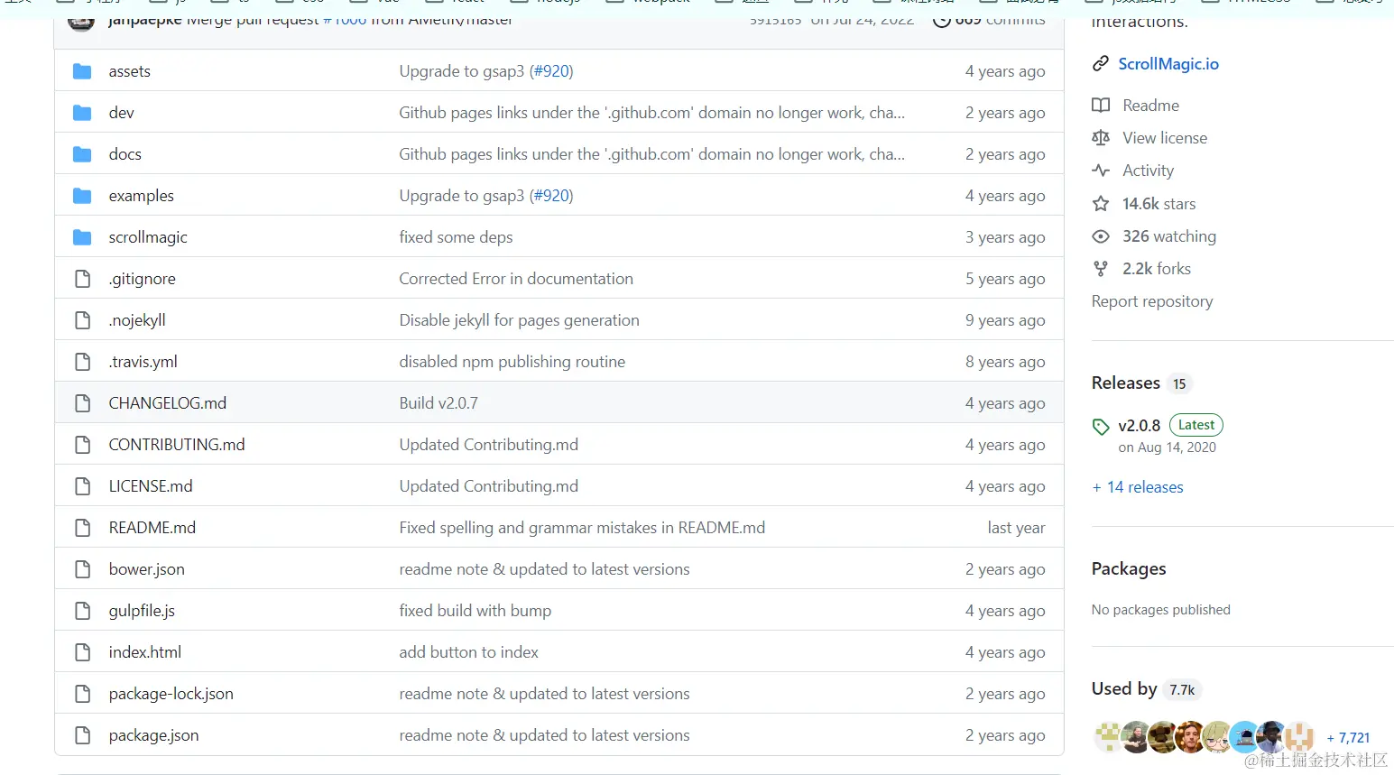Click the README.md file icon

click(x=83, y=528)
